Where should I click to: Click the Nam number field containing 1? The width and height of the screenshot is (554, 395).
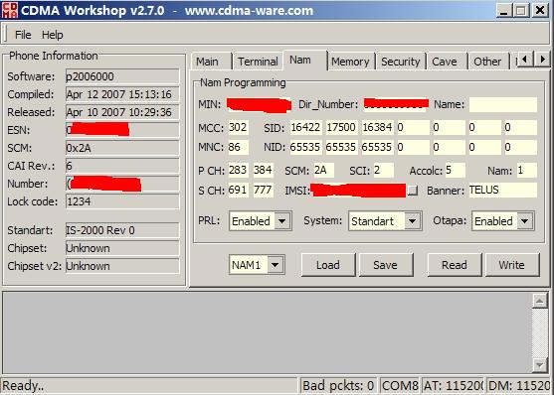point(527,171)
